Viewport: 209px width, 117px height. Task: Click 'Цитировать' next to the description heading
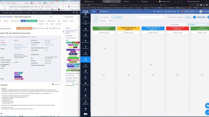pyautogui.click(x=56, y=84)
